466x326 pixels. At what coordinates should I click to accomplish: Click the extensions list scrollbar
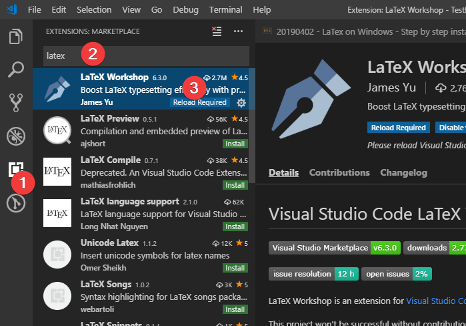pos(252,126)
